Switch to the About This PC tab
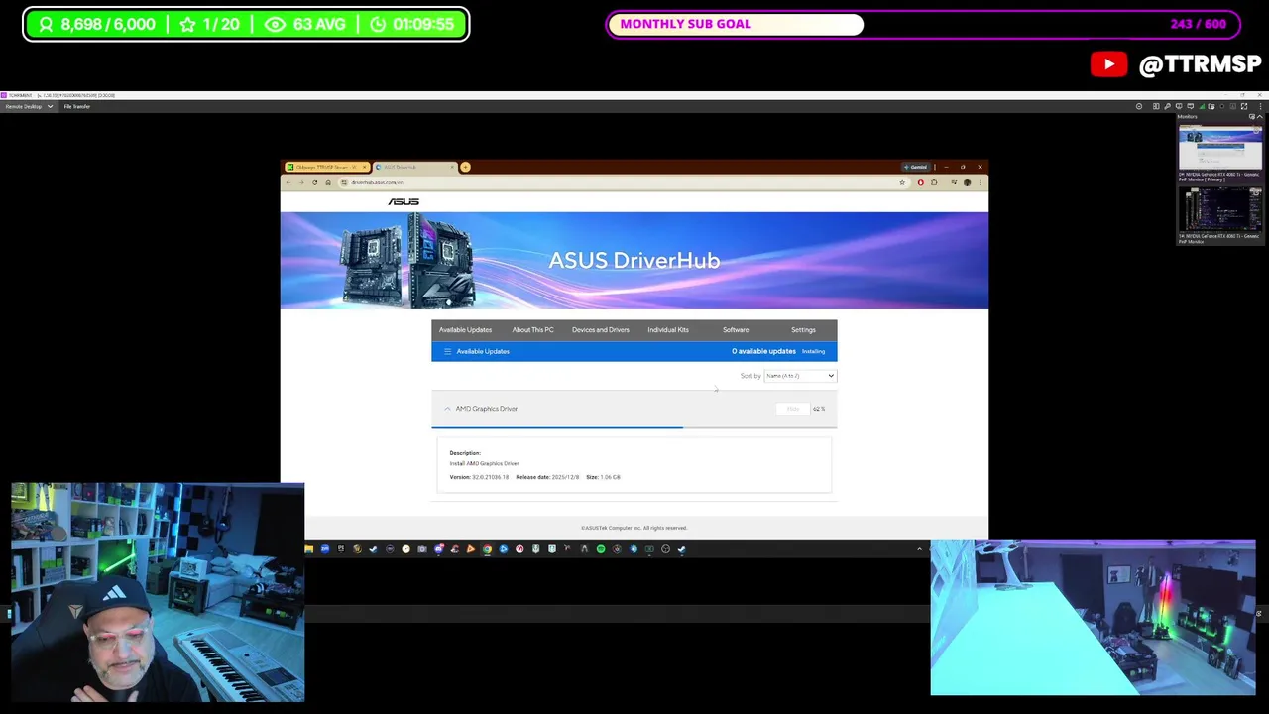Screen dimensions: 1269x714 532,329
